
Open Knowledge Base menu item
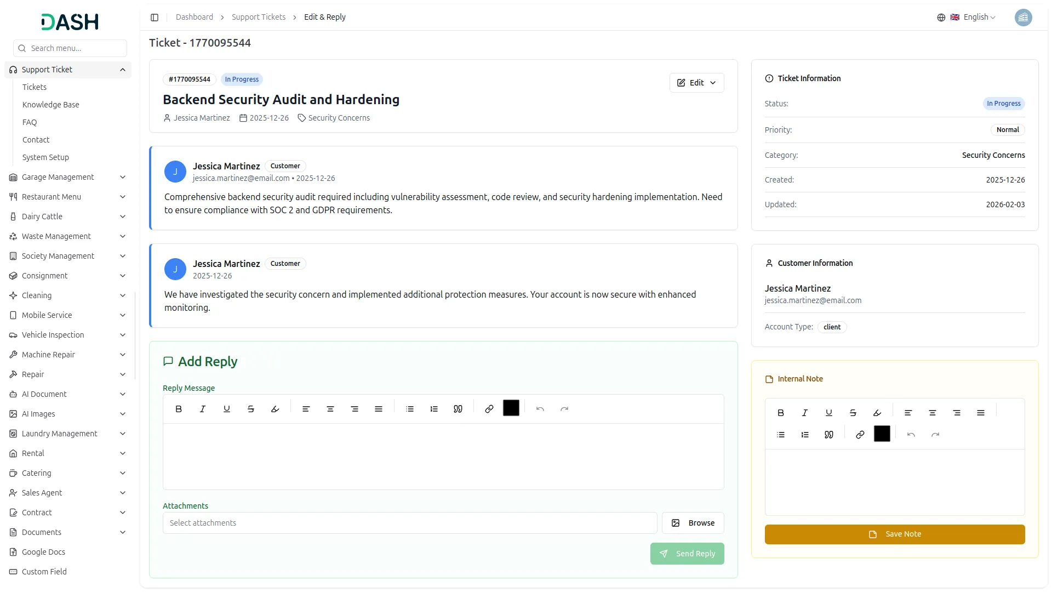pos(51,105)
